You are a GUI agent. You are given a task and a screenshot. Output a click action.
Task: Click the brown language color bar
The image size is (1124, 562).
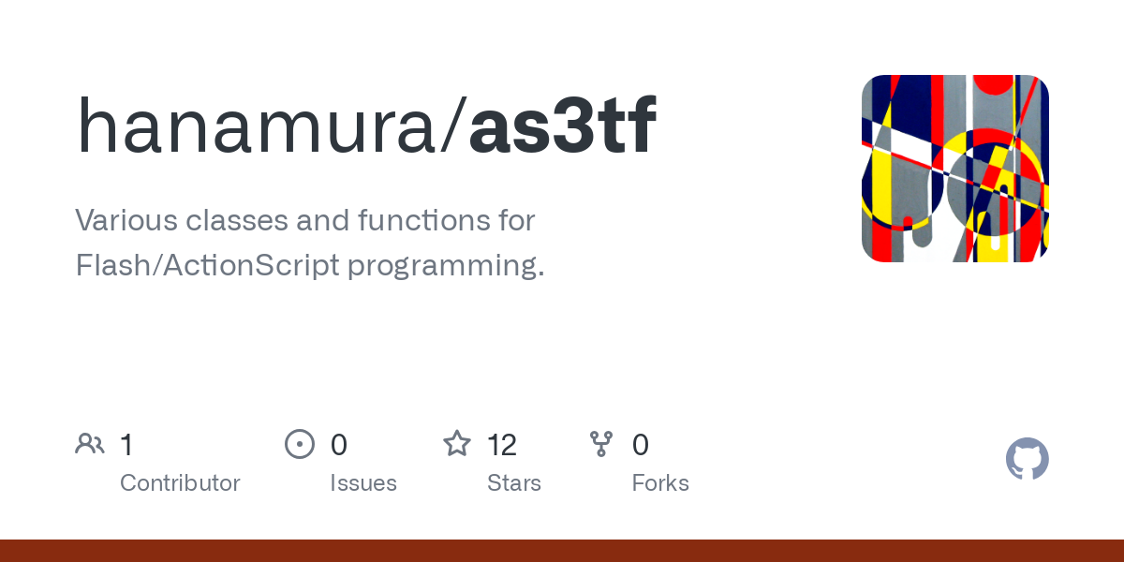pyautogui.click(x=562, y=551)
